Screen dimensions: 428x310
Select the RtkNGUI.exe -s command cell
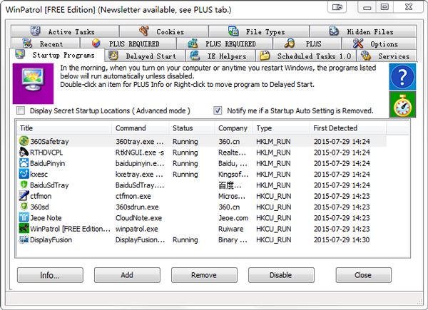pos(140,153)
